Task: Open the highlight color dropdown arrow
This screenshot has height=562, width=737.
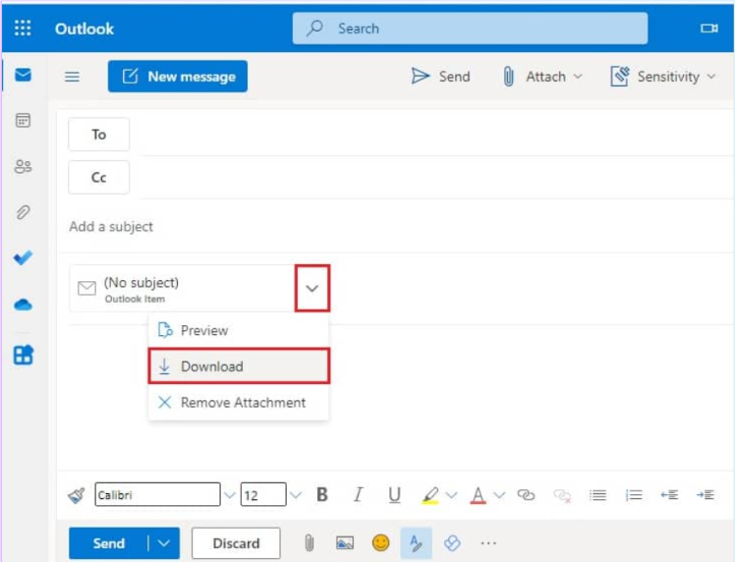Action: (x=451, y=495)
